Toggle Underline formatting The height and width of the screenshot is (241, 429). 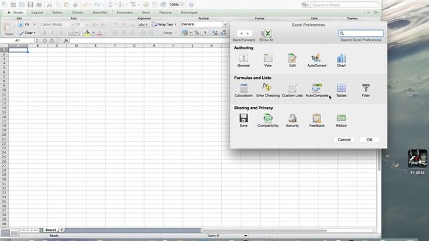coord(61,33)
